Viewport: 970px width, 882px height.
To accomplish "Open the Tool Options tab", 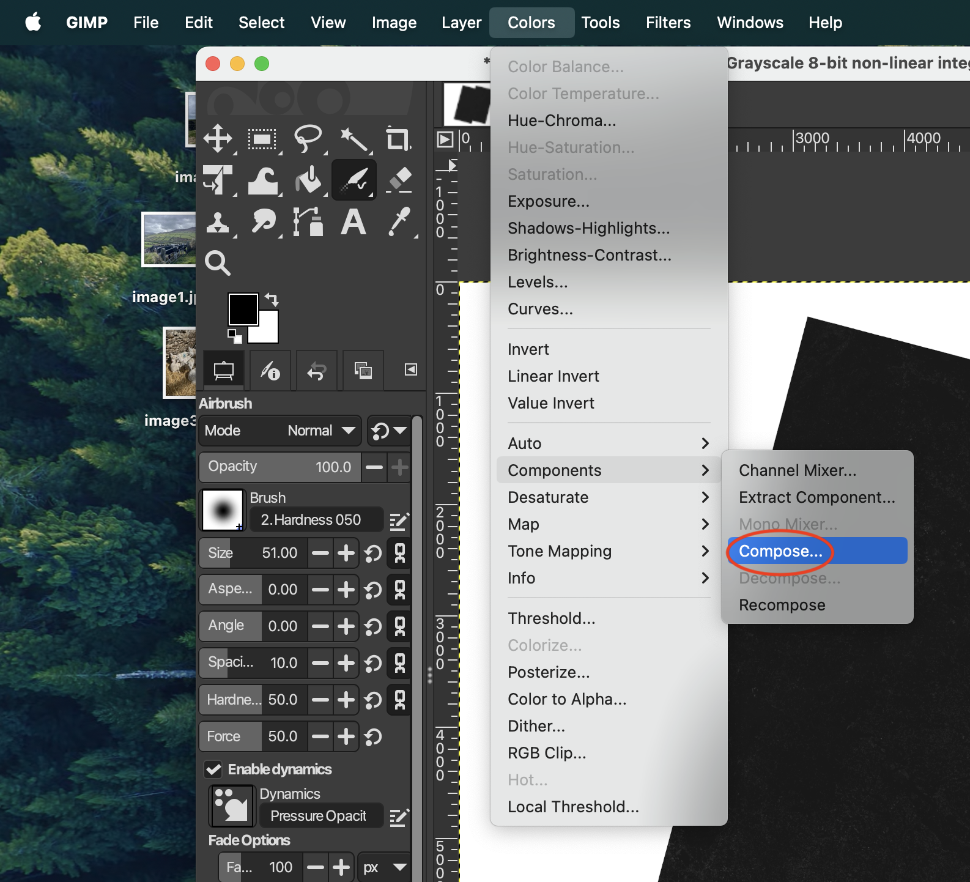I will [x=223, y=370].
